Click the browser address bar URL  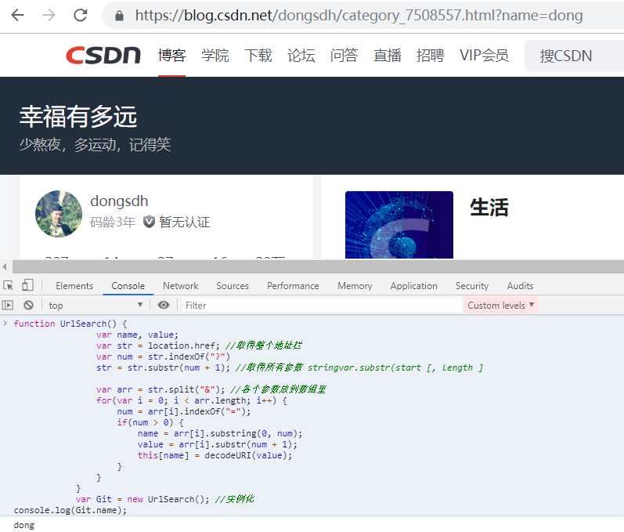359,15
